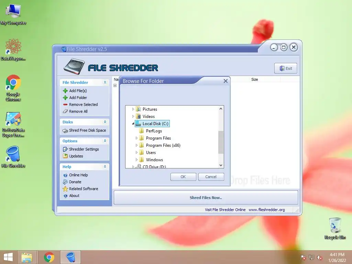Click the disk icon beside Shred Free Disk Space
Screen dimensions: 352x264
(65, 131)
